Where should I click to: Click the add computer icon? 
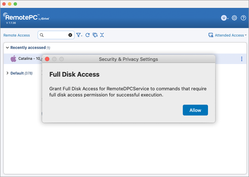tap(95, 35)
